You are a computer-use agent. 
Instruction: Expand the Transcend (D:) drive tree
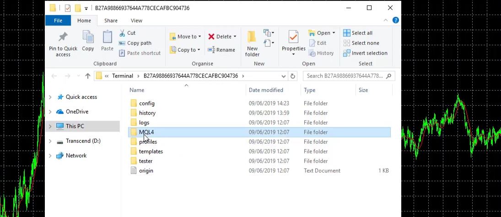click(50, 141)
